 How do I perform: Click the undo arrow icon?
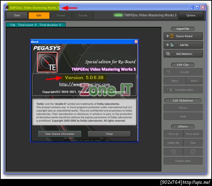coord(173,152)
